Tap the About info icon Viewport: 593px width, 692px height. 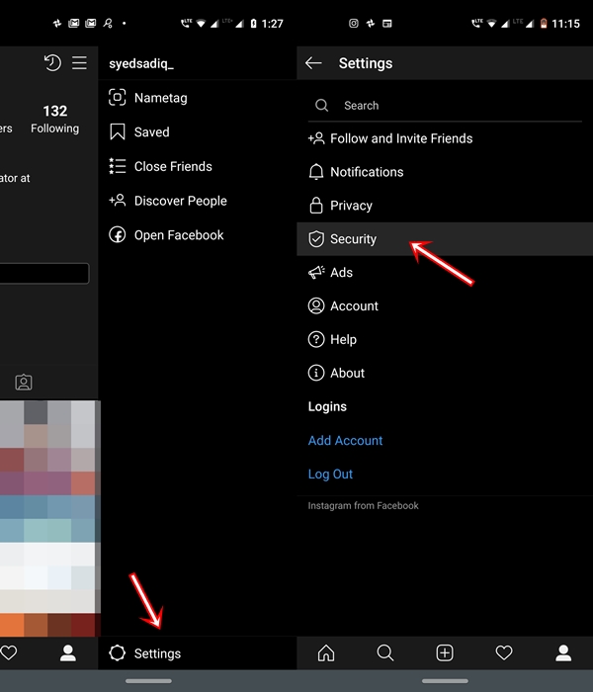[316, 373]
